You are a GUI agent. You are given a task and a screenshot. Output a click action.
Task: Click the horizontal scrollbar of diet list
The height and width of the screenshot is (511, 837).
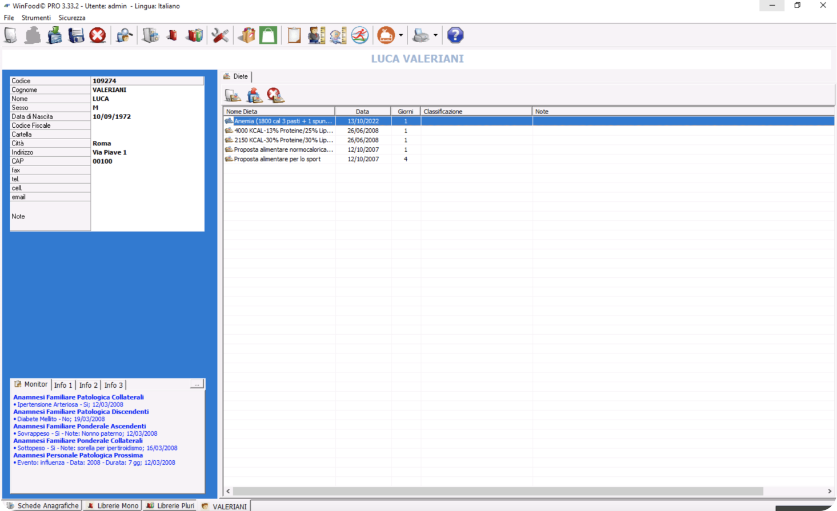[498, 491]
